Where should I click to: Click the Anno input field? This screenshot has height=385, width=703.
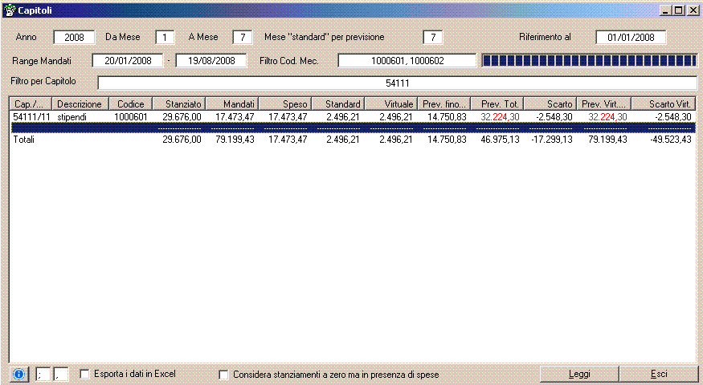(74, 37)
